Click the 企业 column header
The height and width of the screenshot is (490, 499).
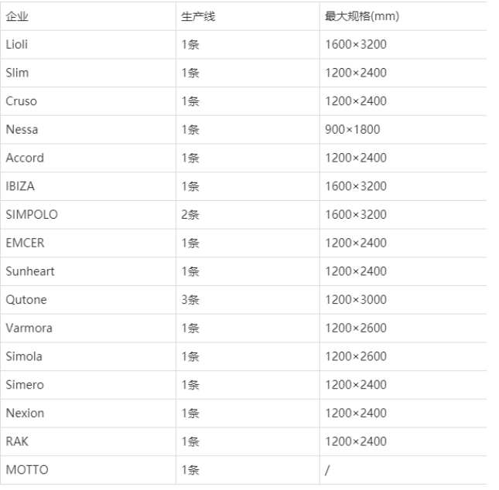click(18, 16)
